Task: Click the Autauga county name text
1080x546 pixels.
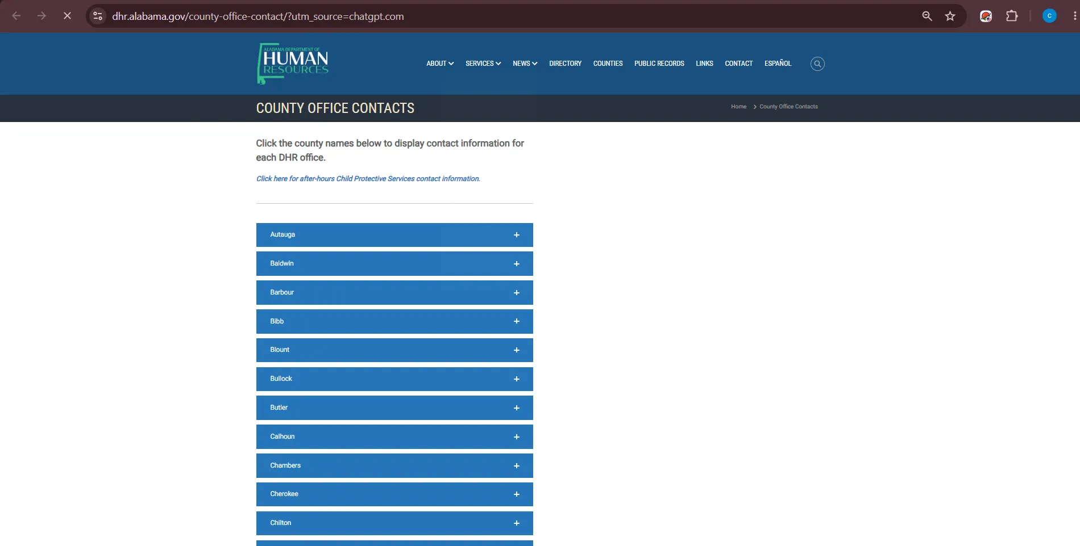Action: (283, 234)
